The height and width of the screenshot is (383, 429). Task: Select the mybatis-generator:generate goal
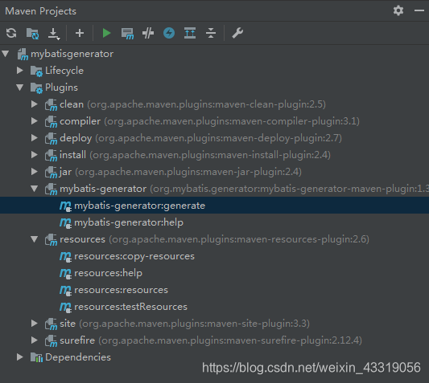pos(214,206)
